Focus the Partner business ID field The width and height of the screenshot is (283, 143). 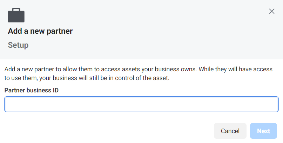[x=142, y=104]
